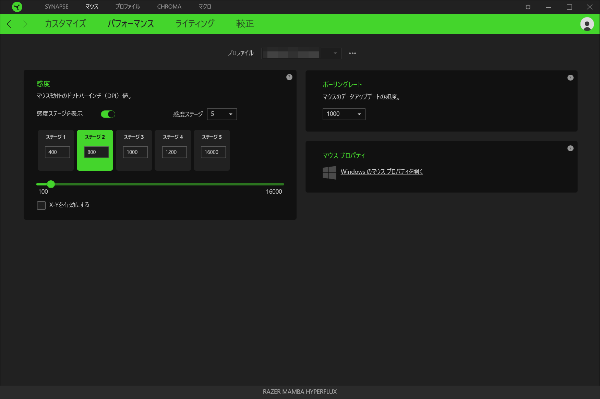The height and width of the screenshot is (399, 600).
Task: Close the Synapse window
Action: [x=590, y=7]
